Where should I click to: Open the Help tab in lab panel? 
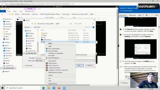(x=139, y=15)
